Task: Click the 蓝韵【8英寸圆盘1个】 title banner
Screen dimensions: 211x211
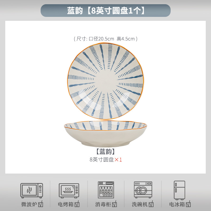Action: click(x=106, y=11)
